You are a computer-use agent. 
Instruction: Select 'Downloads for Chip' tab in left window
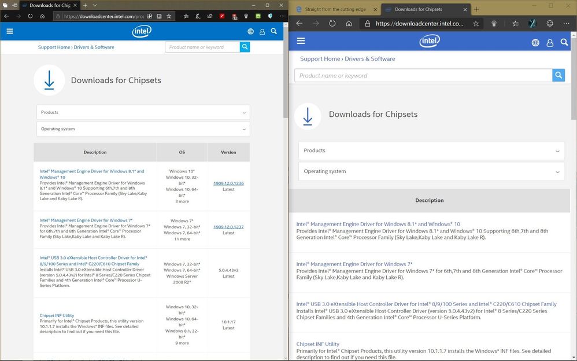pos(50,5)
